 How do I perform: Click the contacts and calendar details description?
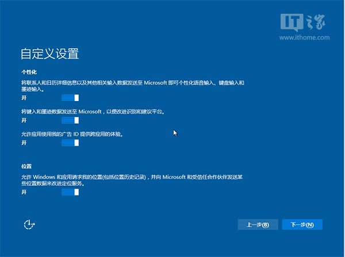click(x=133, y=86)
